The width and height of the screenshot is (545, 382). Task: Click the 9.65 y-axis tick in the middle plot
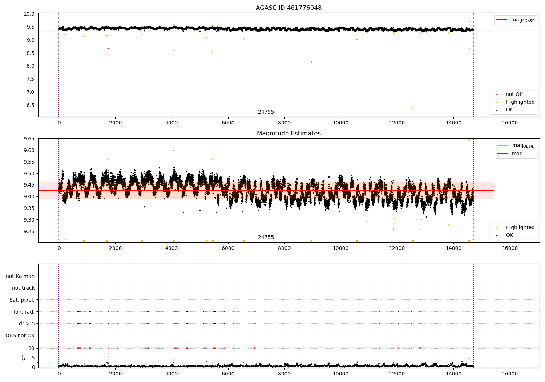coord(29,139)
